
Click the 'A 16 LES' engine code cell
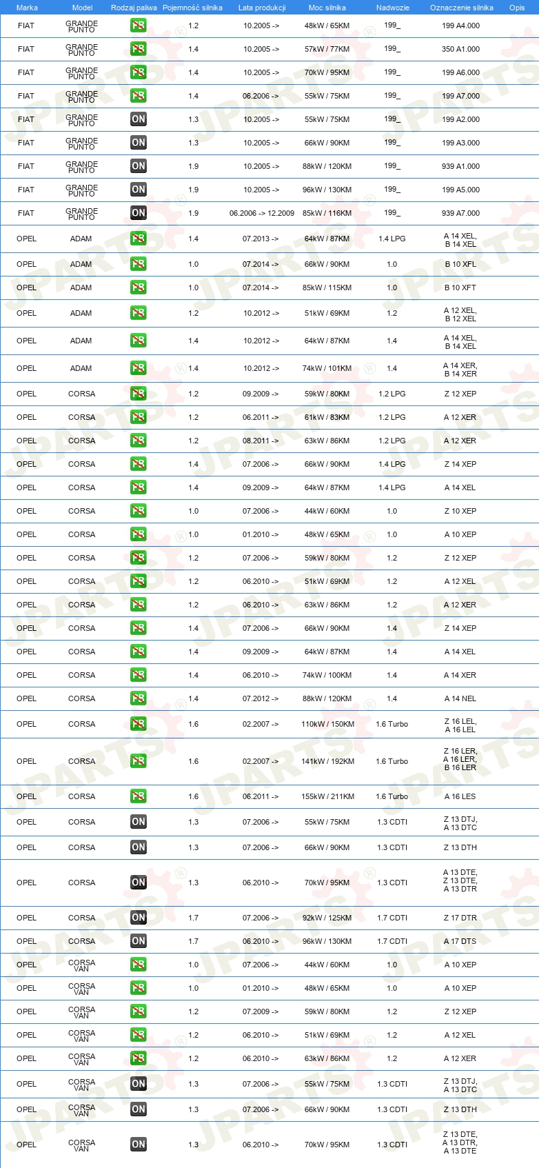tap(460, 796)
